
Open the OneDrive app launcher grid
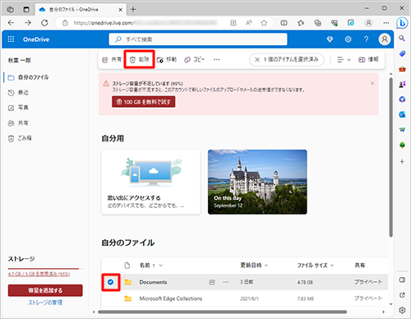[11, 39]
